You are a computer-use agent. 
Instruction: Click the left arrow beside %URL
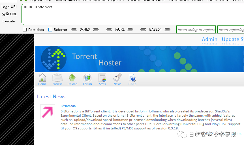click(109, 29)
